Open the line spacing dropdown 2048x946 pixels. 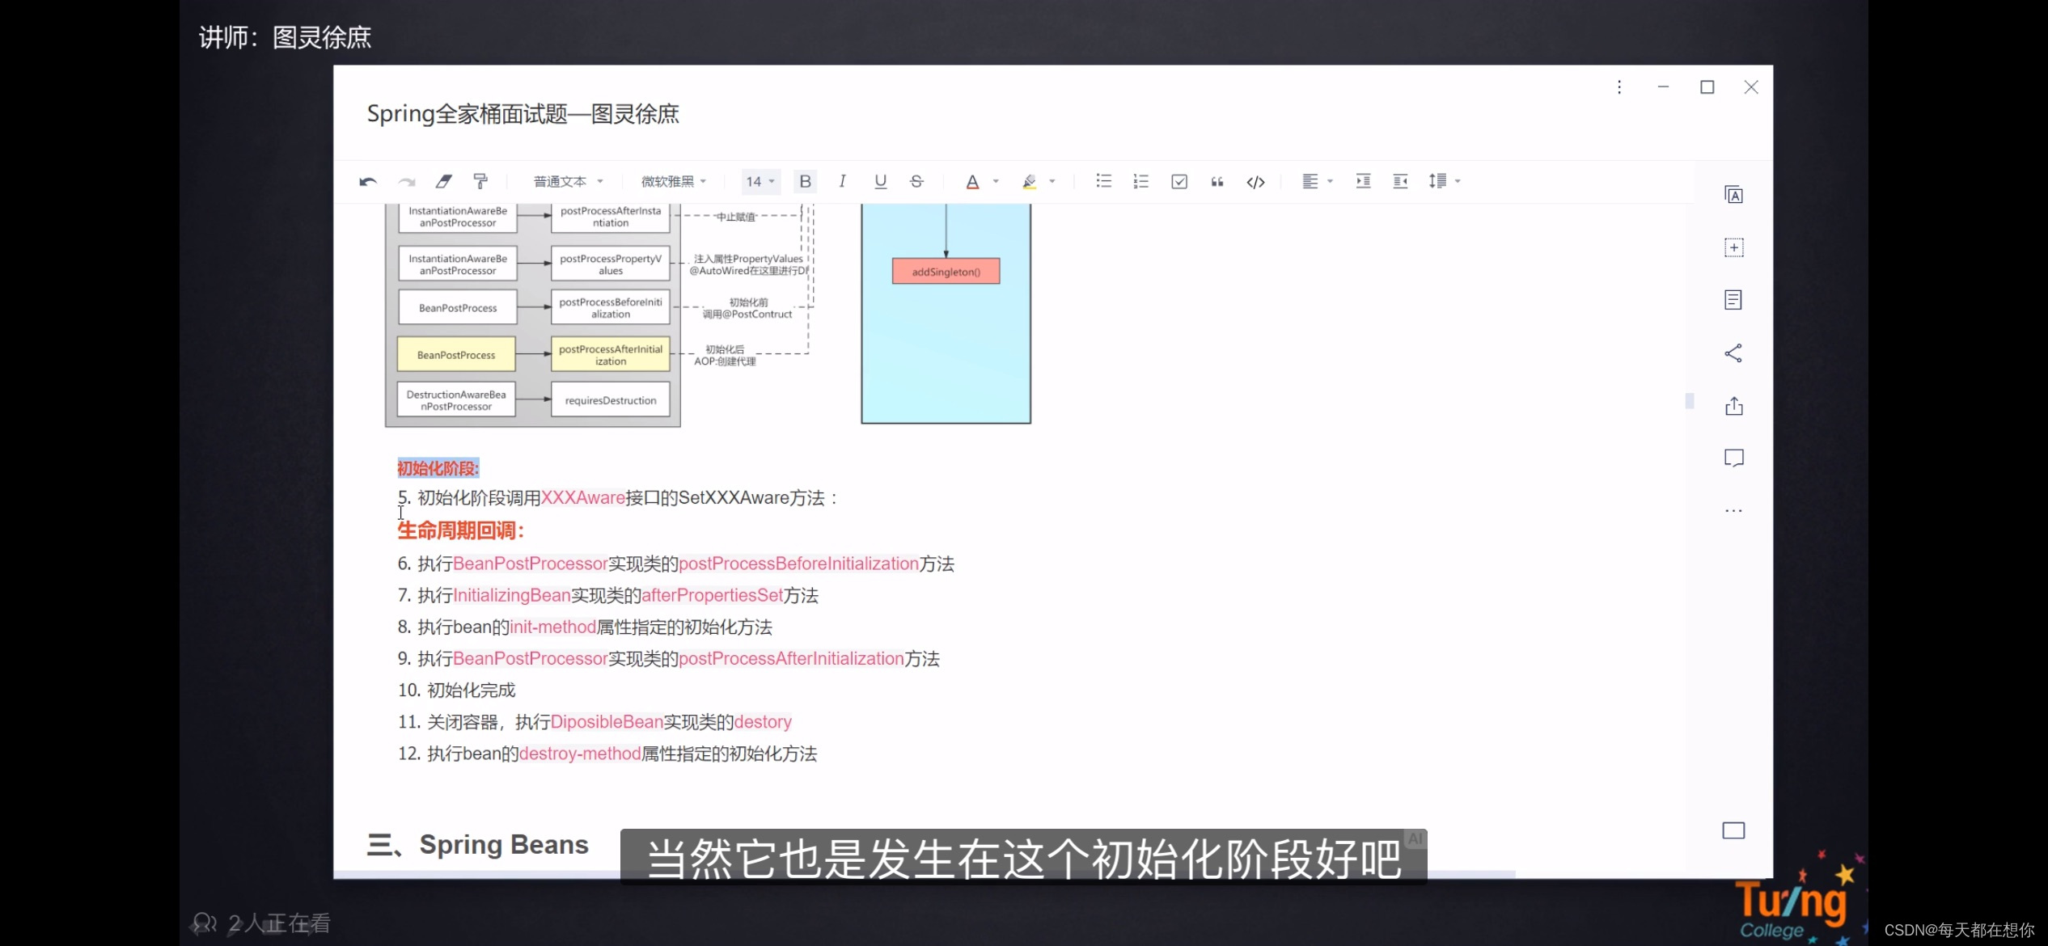pos(1445,181)
